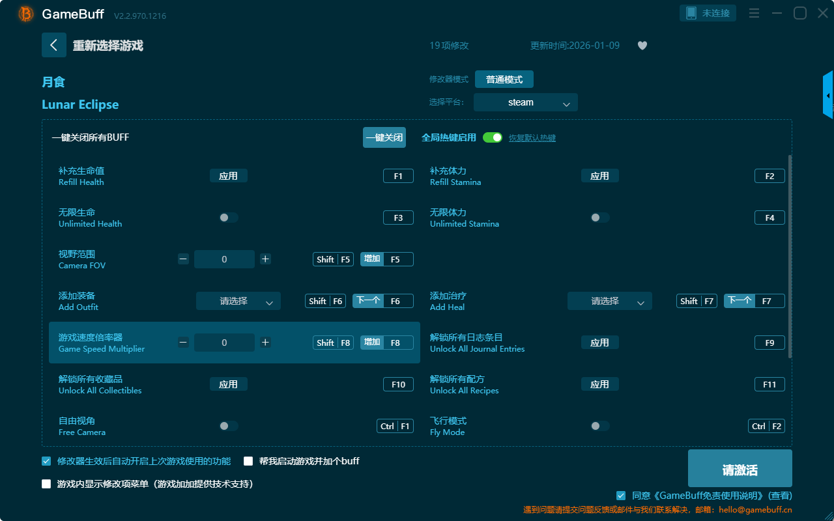Click the back arrow icon
The width and height of the screenshot is (834, 521).
[54, 45]
